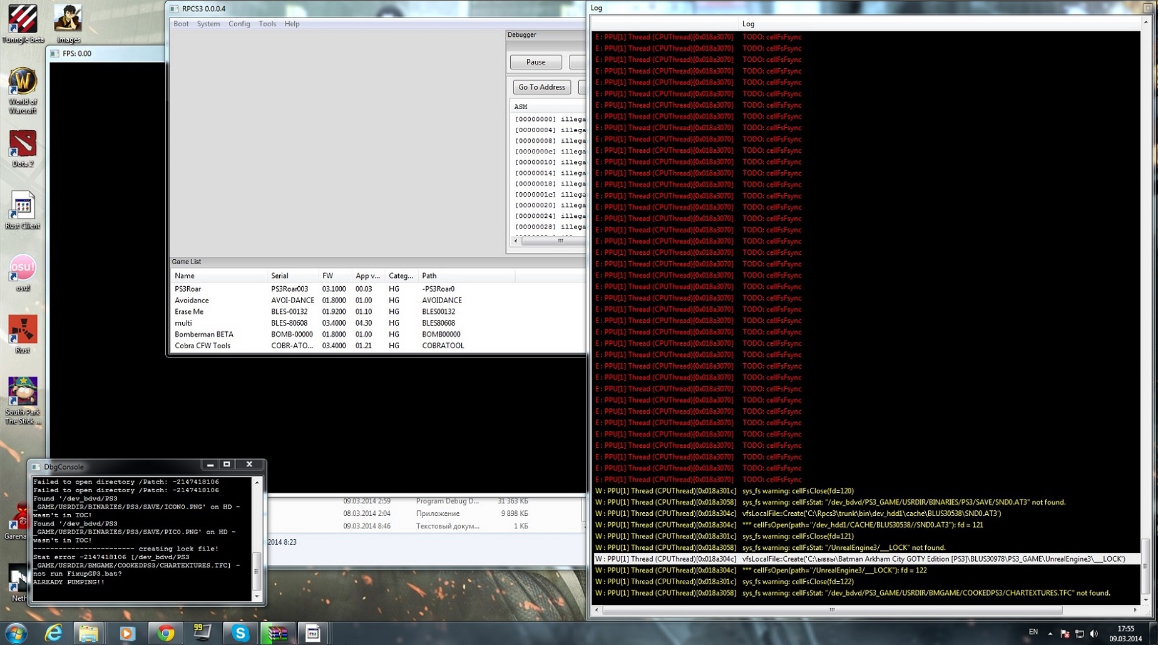
Task: Launch the Dota 2 desktop shortcut
Action: pos(23,145)
